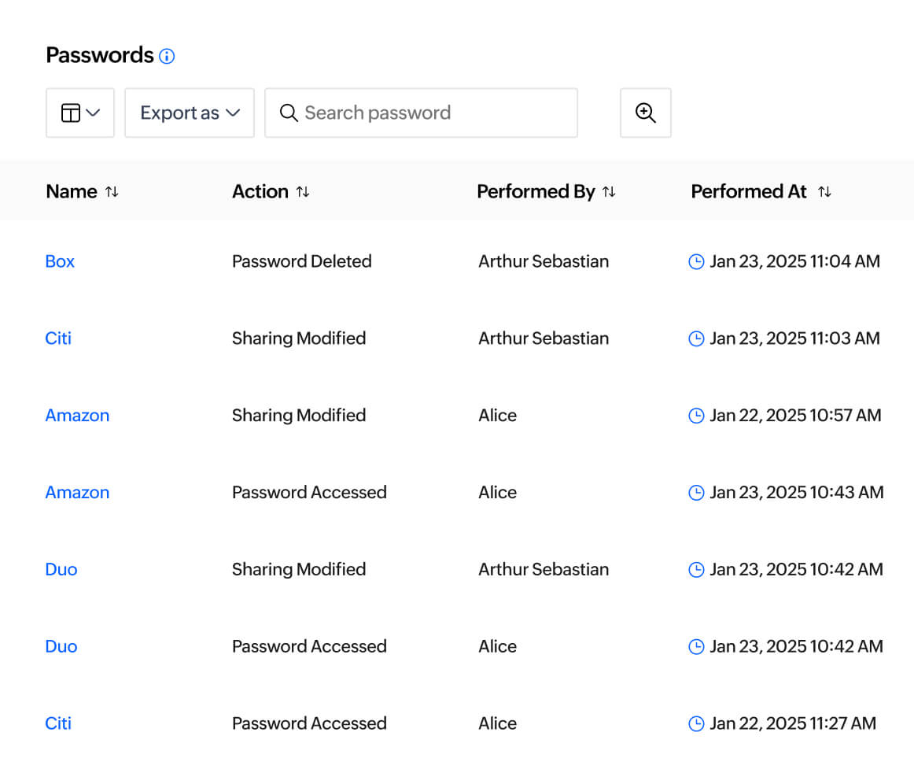
Task: Open Citi link in Password Accessed row
Action: pos(58,723)
